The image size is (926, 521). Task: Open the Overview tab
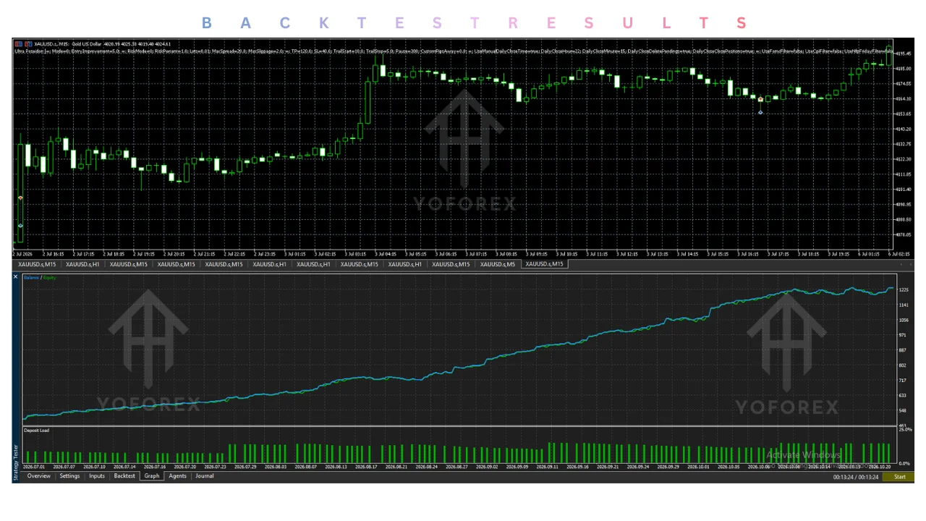point(39,476)
